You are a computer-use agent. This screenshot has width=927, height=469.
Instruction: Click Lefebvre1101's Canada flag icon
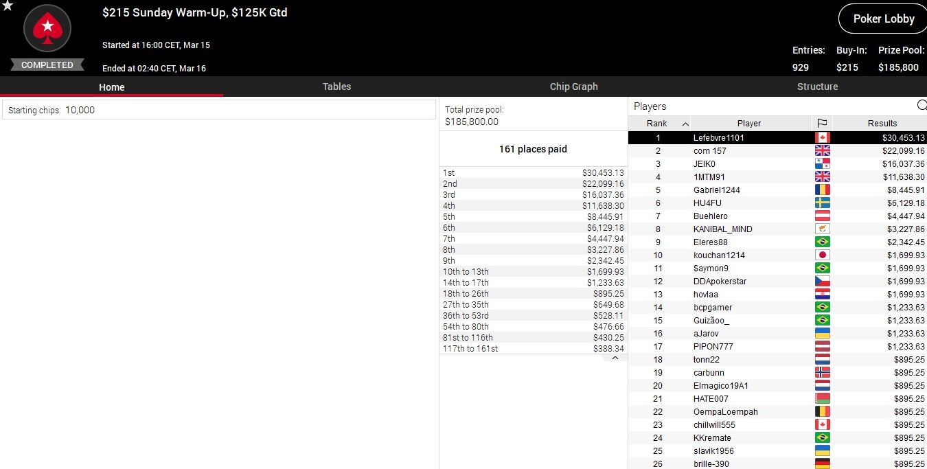coord(822,138)
